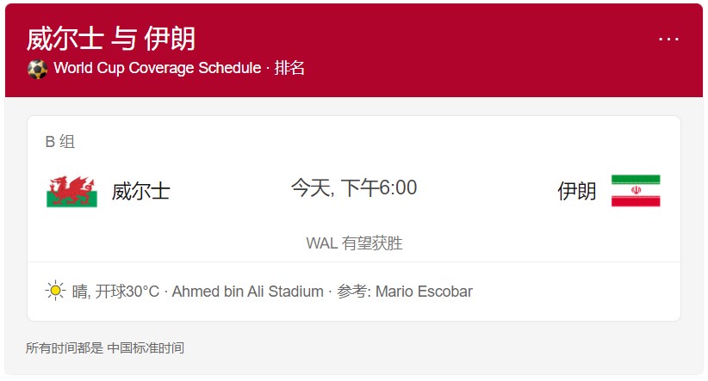This screenshot has width=708, height=381.
Task: Select the 伊朗 team name
Action: (x=576, y=191)
